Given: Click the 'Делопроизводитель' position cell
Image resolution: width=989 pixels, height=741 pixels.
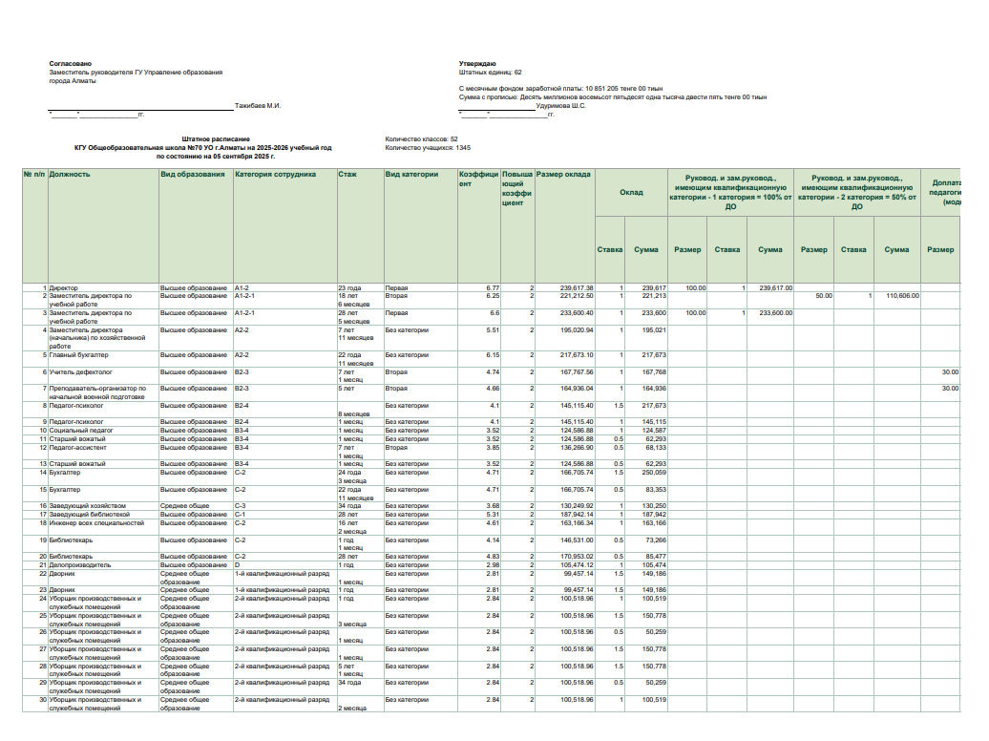Looking at the screenshot, I should click(x=80, y=565).
